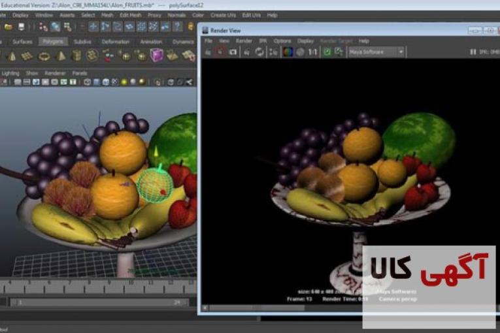Display RGB channels in Render View

287,52
